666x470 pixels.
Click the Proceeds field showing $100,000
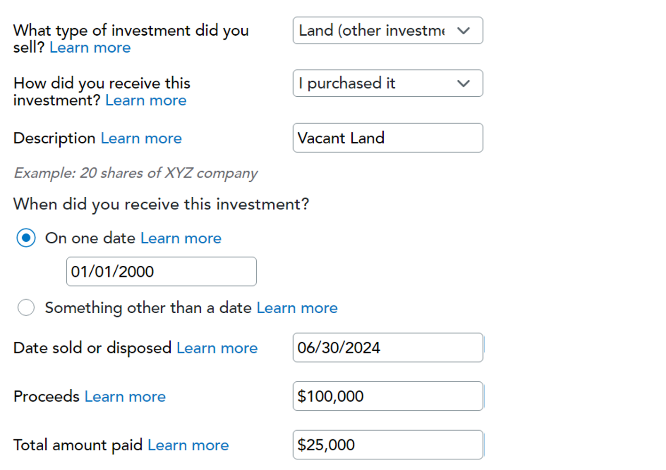(388, 396)
